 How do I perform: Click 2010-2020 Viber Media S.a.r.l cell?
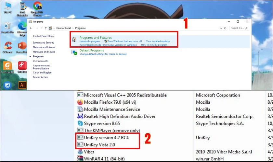(224, 152)
